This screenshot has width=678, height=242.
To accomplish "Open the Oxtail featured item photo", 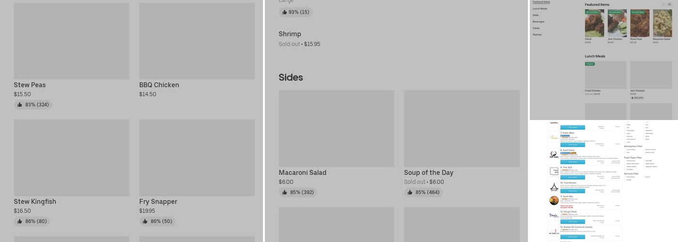I will (x=594, y=23).
